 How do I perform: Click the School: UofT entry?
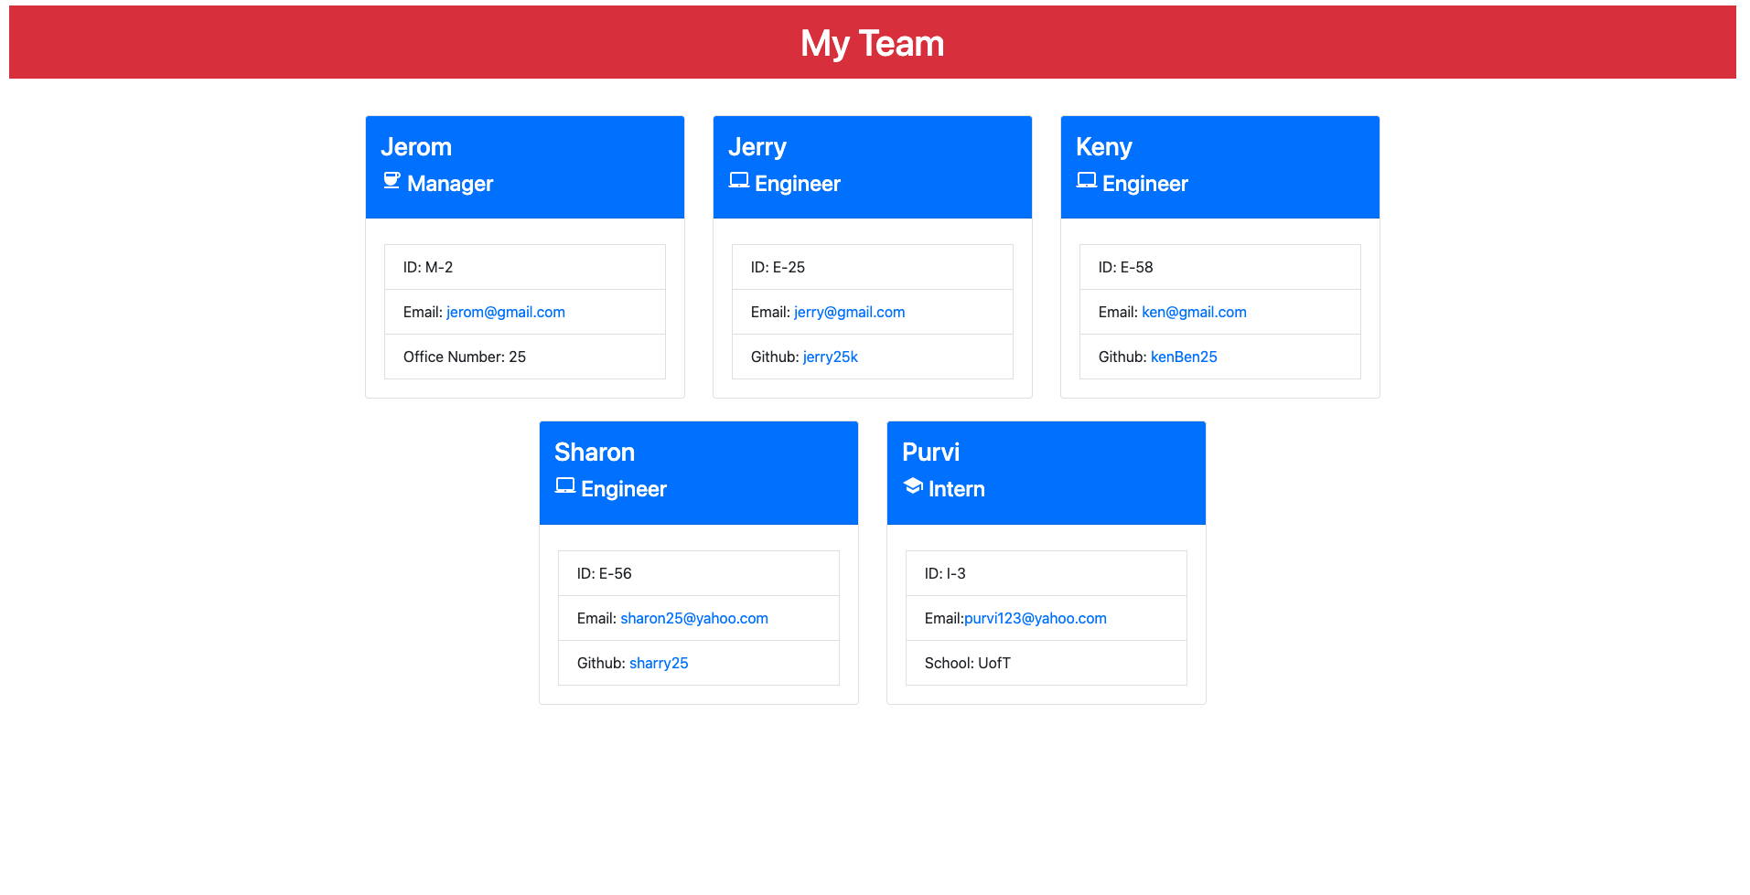(x=1046, y=663)
